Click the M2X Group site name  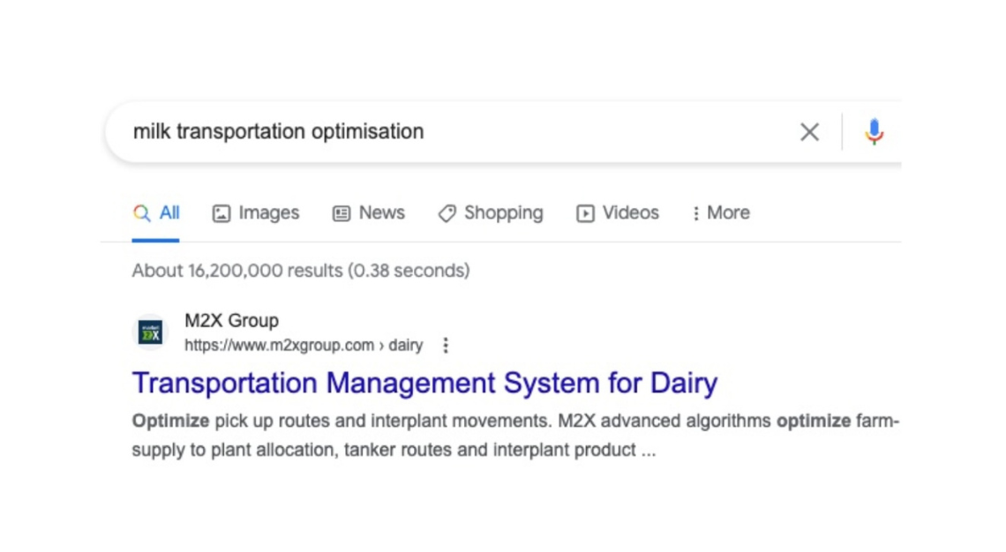pos(231,321)
